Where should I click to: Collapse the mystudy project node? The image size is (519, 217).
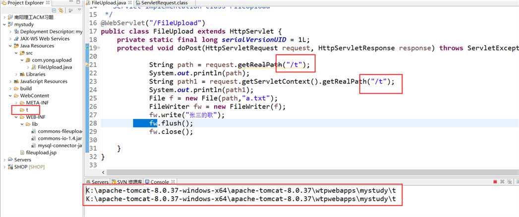4,24
